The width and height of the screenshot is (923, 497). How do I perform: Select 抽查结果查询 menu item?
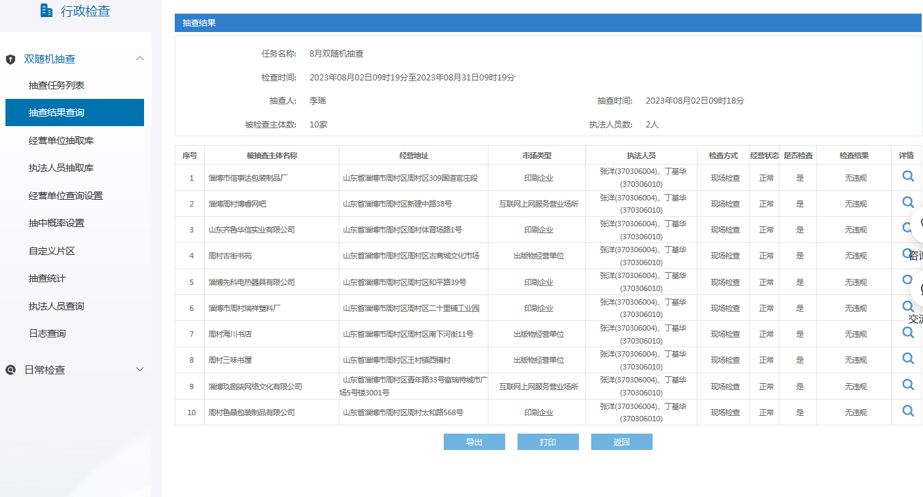click(57, 112)
